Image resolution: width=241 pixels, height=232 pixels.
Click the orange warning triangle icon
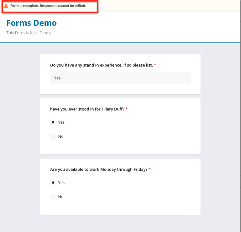tap(6, 6)
